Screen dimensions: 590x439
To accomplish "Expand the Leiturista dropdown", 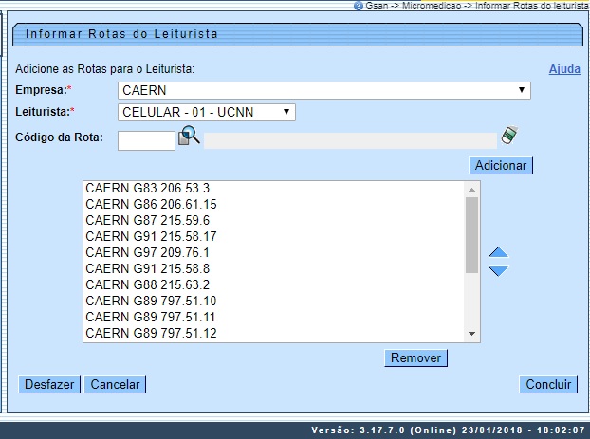I will click(x=207, y=113).
